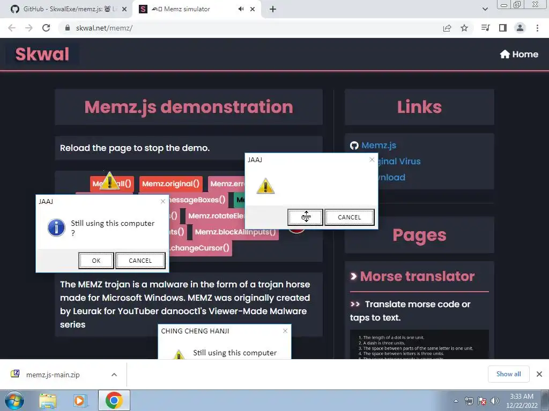Expand memz.js-main.zip download options arrow
Viewport: 549px width, 411px height.
[114, 375]
